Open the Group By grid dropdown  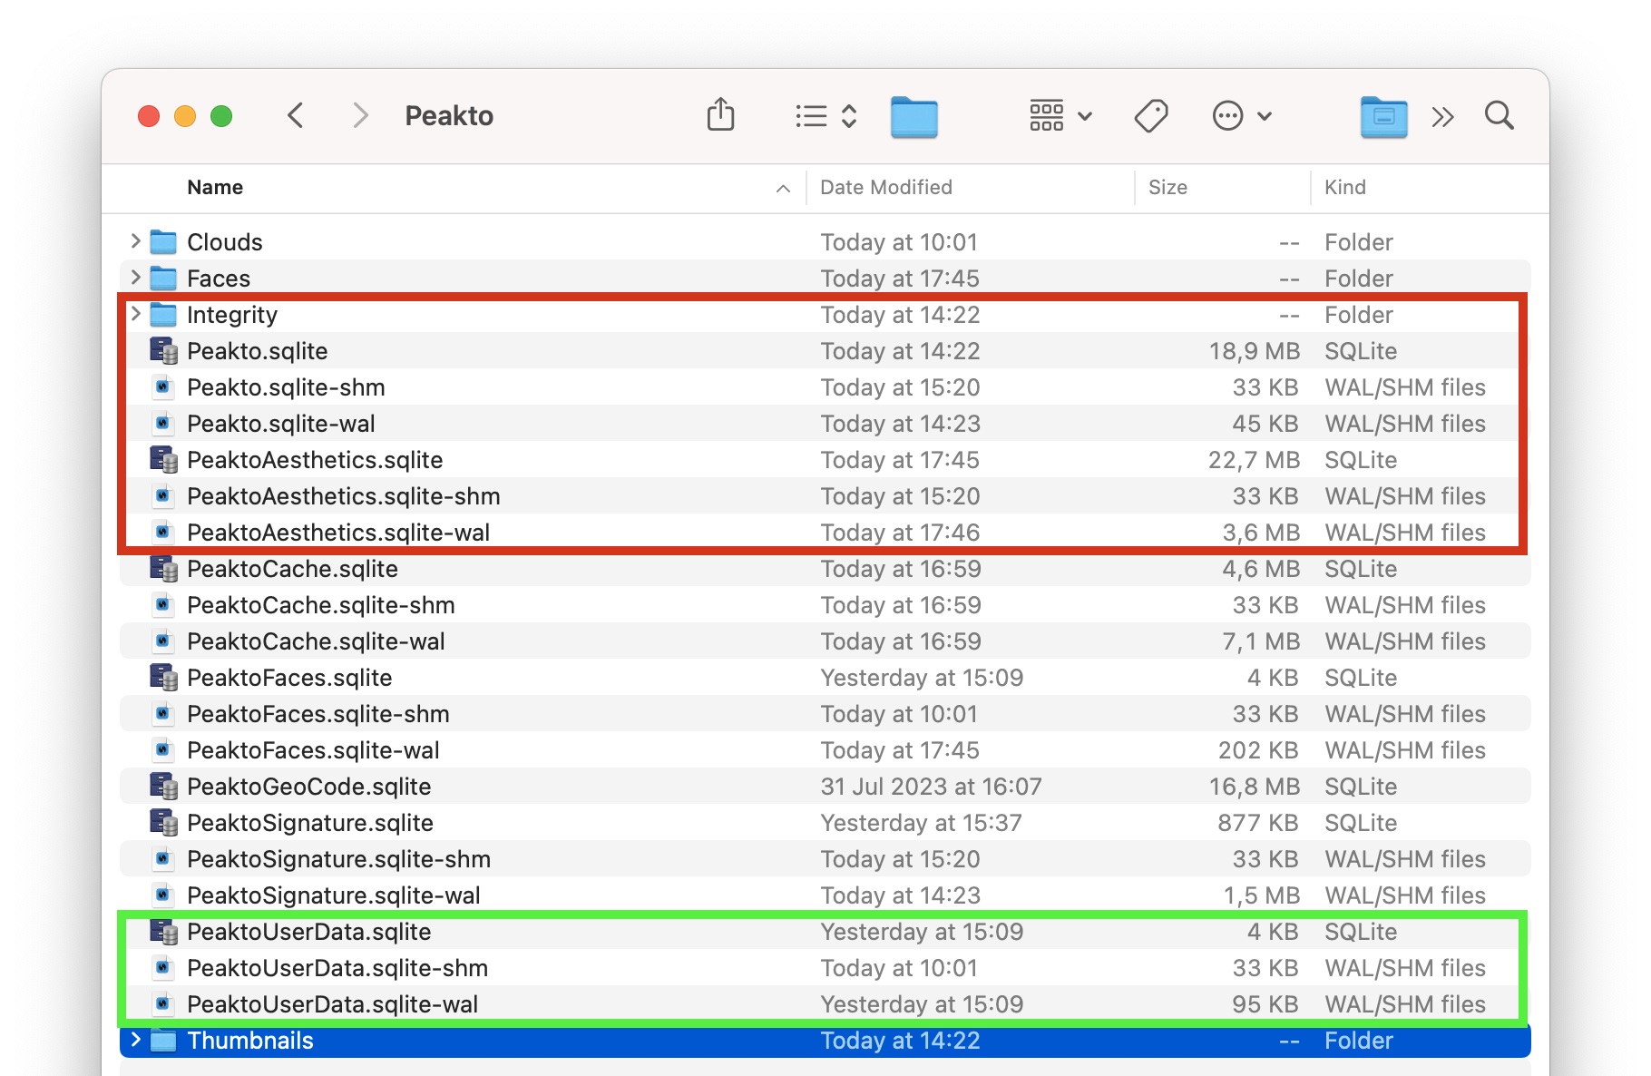(x=1060, y=116)
